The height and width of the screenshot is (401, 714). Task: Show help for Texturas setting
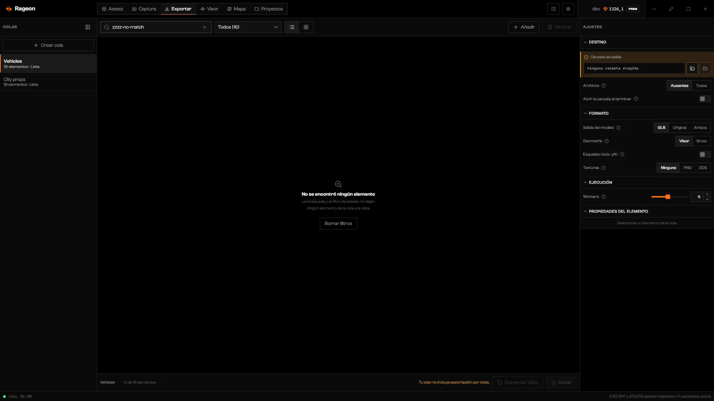[604, 168]
